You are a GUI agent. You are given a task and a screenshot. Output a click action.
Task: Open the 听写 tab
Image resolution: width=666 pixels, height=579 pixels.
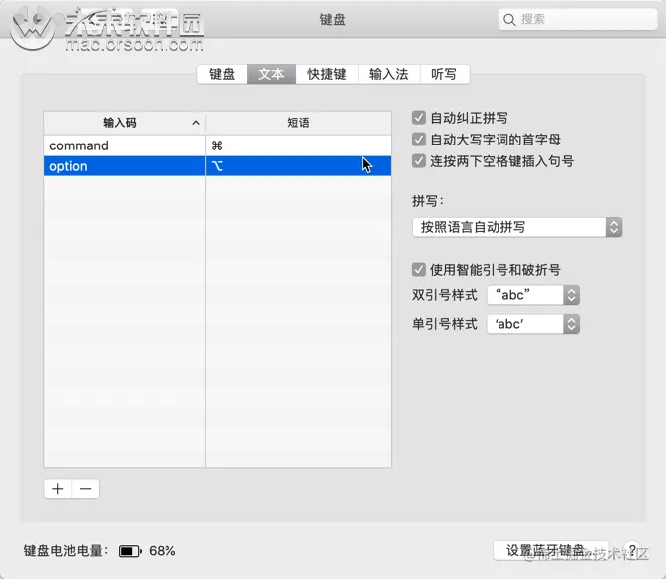pos(444,75)
